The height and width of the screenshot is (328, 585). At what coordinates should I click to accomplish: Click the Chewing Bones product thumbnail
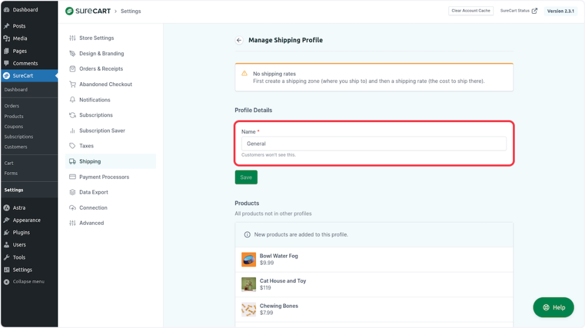(249, 309)
